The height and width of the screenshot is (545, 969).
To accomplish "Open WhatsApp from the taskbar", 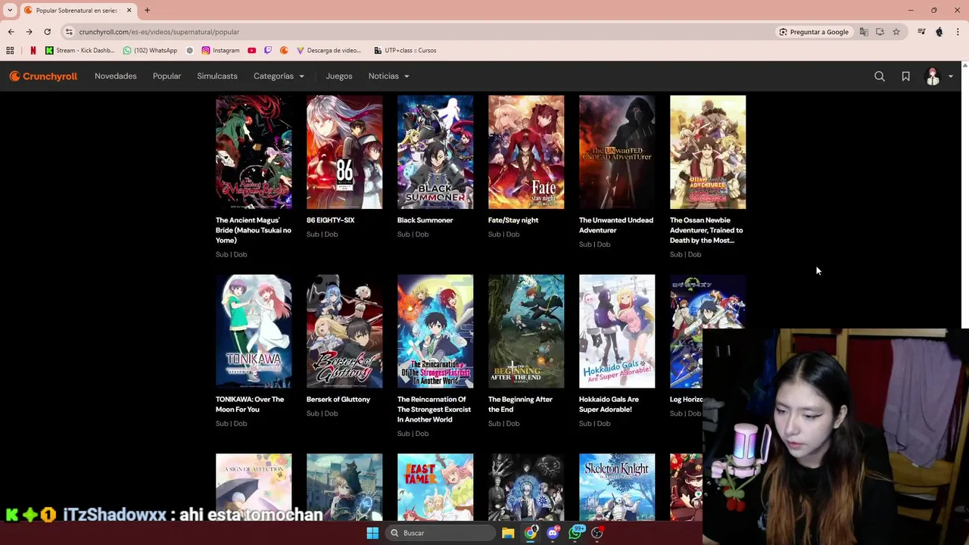I will click(575, 533).
